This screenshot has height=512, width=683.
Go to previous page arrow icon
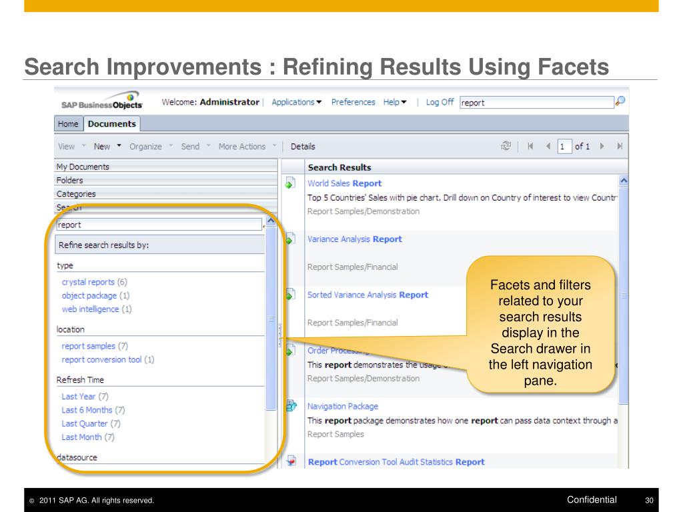pyautogui.click(x=548, y=146)
